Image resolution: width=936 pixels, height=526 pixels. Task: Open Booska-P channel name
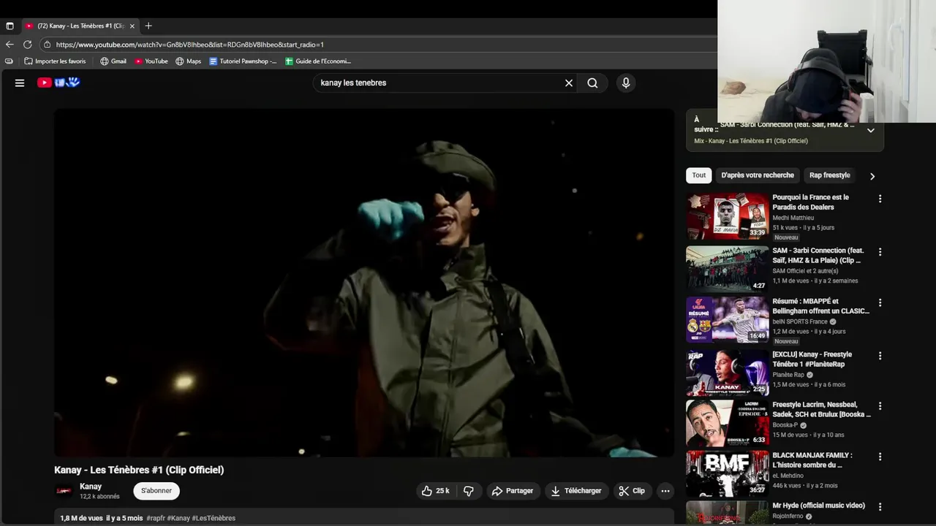pos(785,425)
